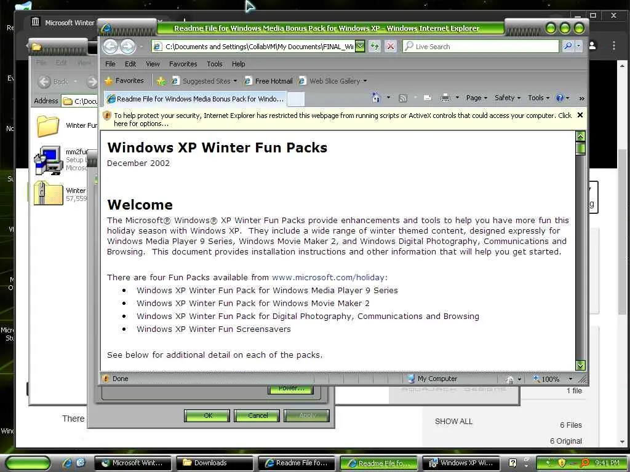This screenshot has width=630, height=472.
Task: Click in the IE address bar
Action: [x=254, y=47]
